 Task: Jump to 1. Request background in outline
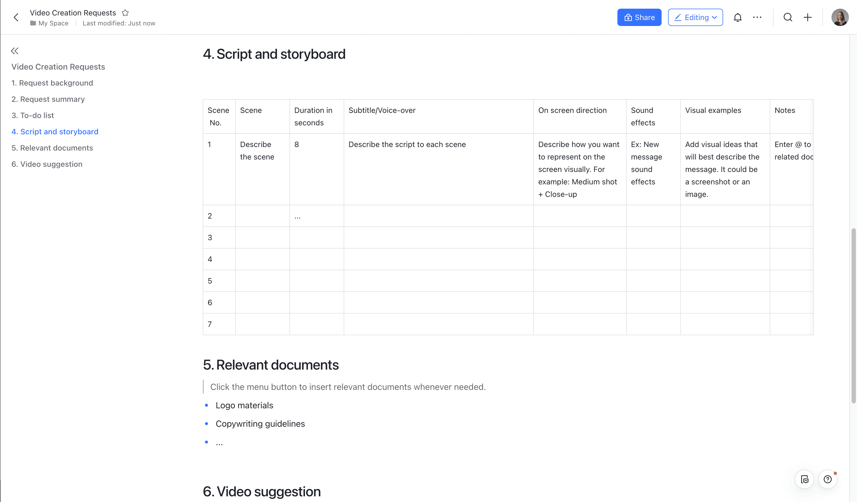pos(52,83)
